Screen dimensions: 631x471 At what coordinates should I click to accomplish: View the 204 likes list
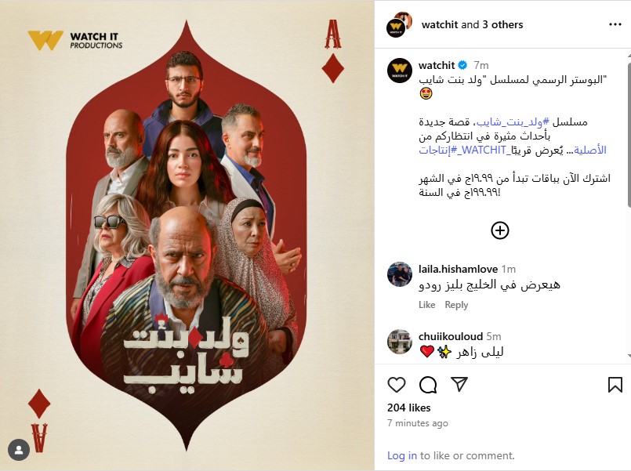[409, 408]
